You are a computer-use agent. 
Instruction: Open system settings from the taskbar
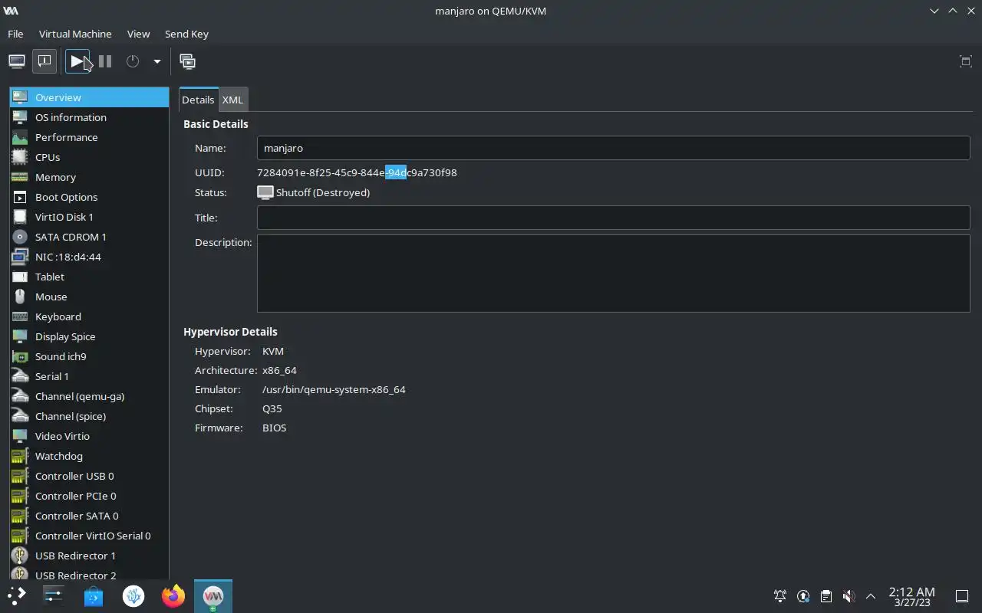tap(54, 595)
